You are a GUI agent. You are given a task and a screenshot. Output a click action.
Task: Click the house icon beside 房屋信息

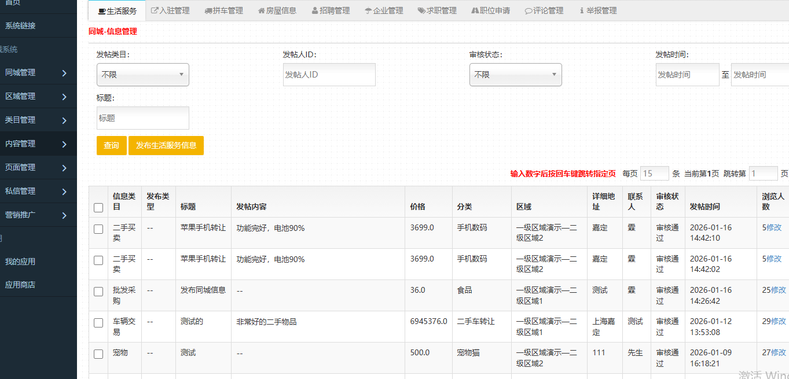[x=262, y=10]
